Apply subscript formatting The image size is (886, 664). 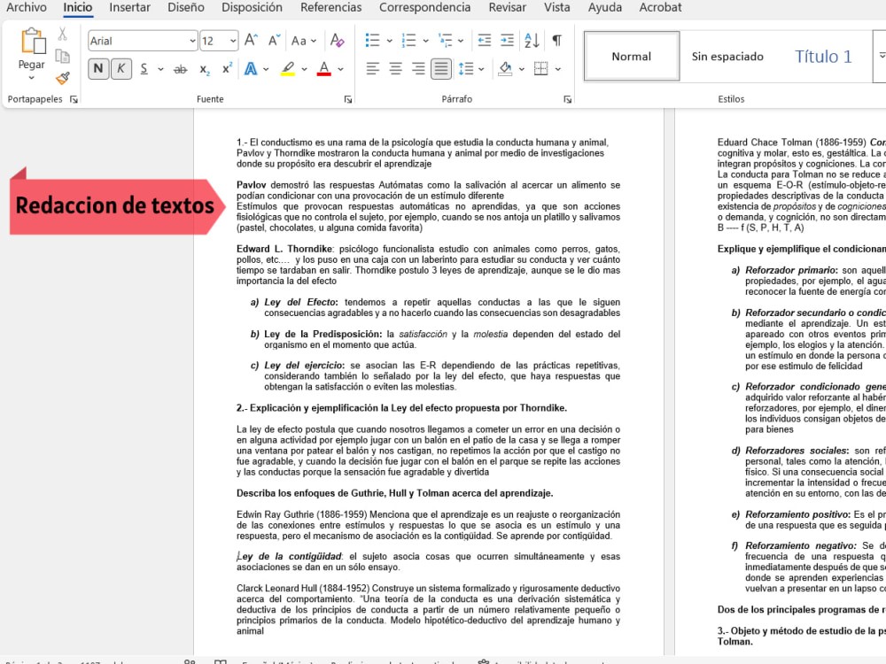pos(205,69)
